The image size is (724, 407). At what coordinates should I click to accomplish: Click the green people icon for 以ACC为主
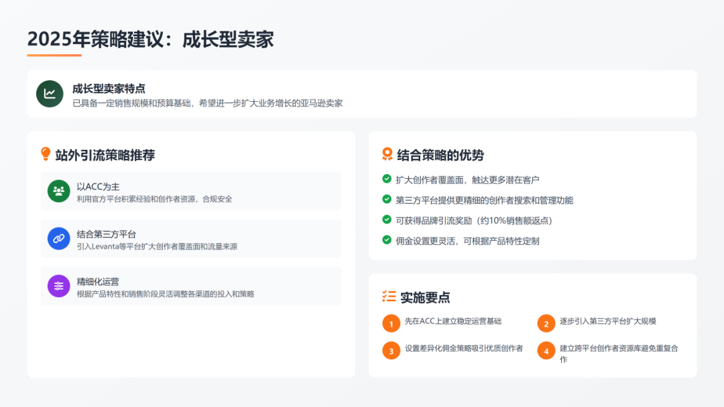[58, 191]
